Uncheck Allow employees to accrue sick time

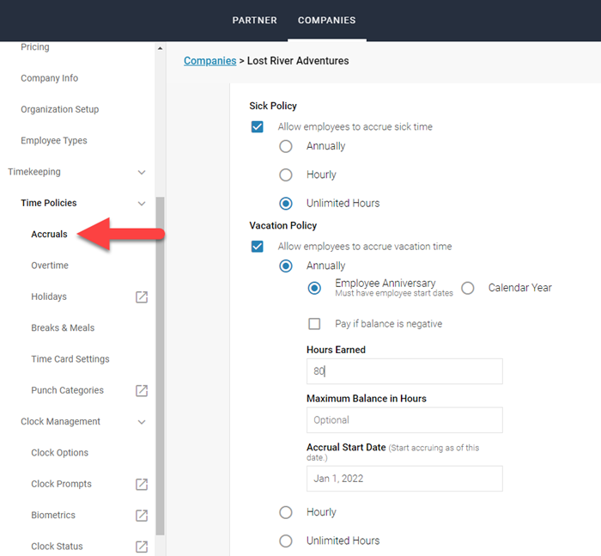pos(257,127)
